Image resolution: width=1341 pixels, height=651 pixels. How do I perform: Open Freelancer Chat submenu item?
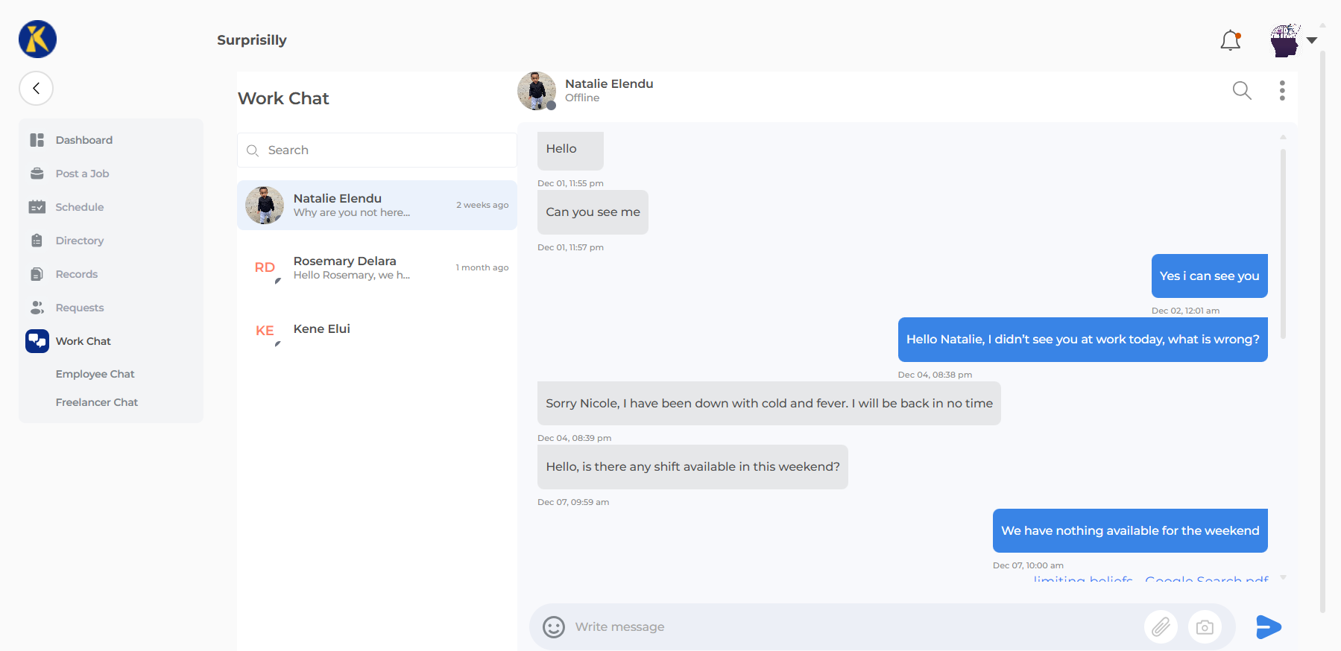(x=97, y=402)
